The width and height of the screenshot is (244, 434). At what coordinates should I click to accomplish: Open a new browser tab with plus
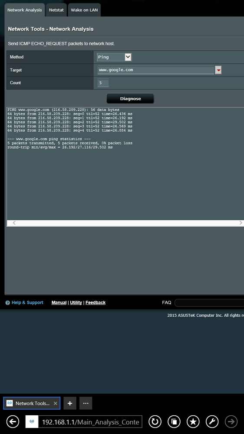(x=70, y=403)
